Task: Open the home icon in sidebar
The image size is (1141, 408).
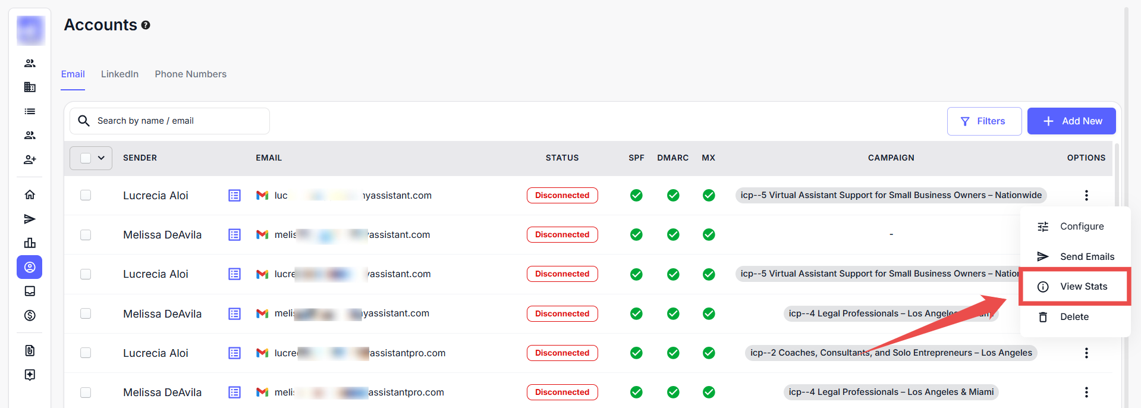Action: (x=30, y=194)
